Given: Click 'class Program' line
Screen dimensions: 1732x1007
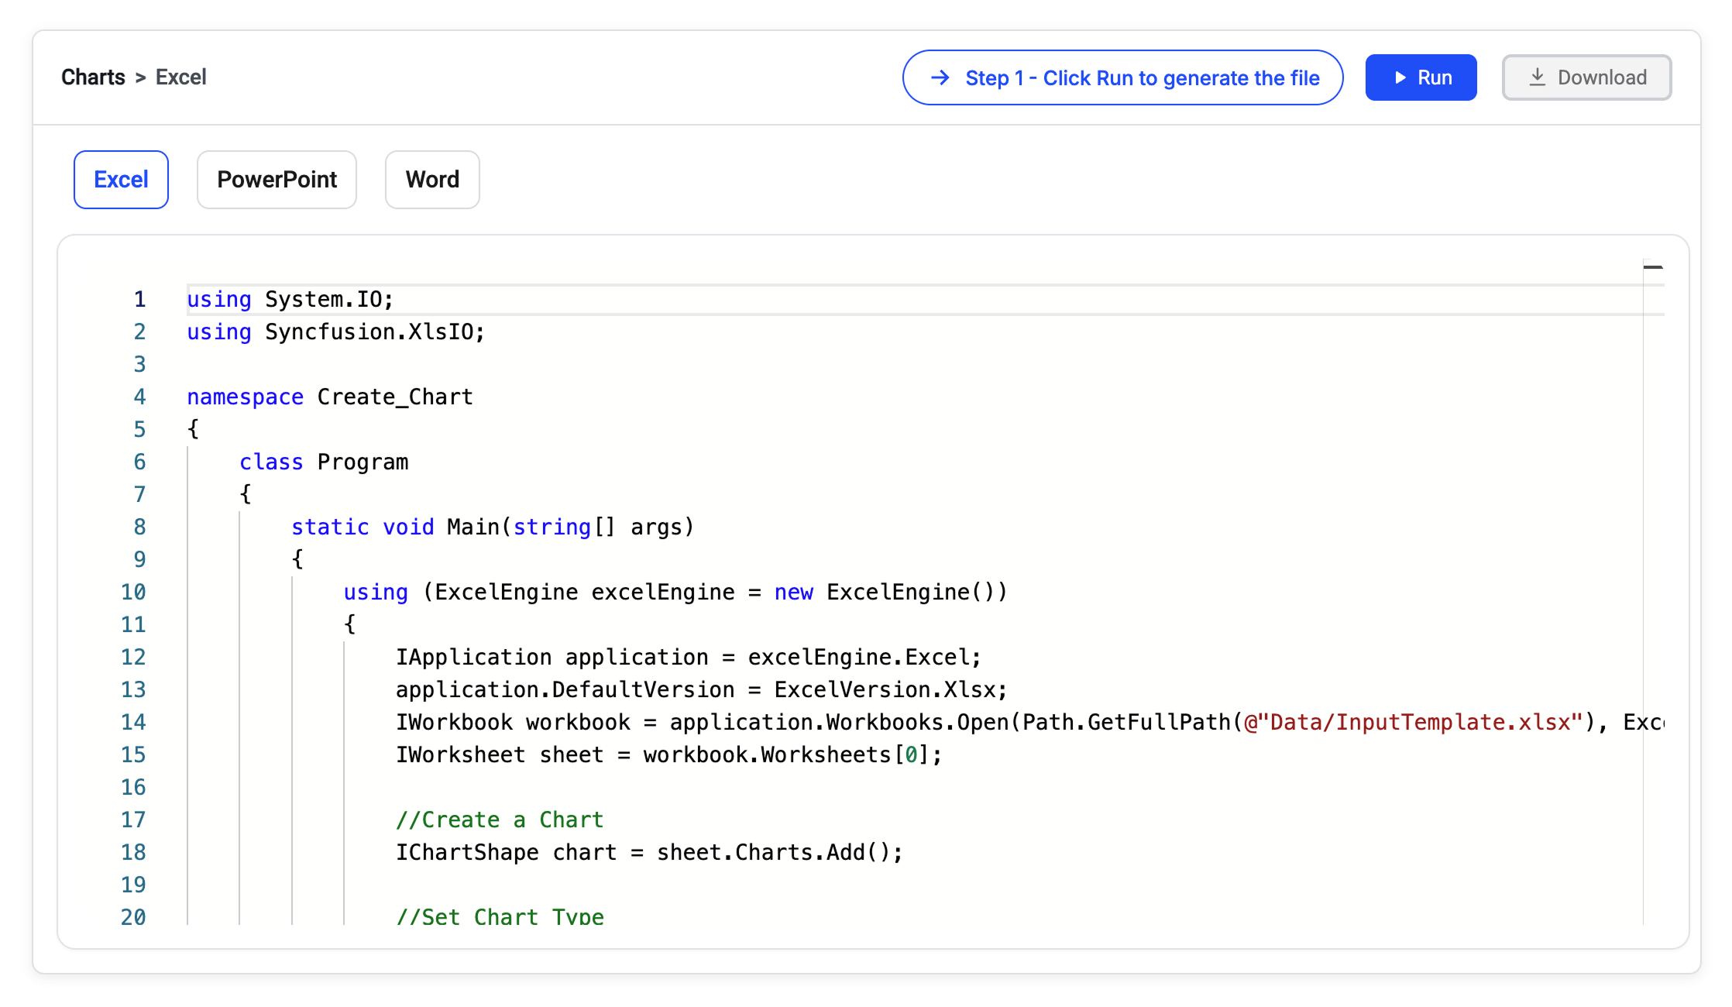Looking at the screenshot, I should coord(324,462).
